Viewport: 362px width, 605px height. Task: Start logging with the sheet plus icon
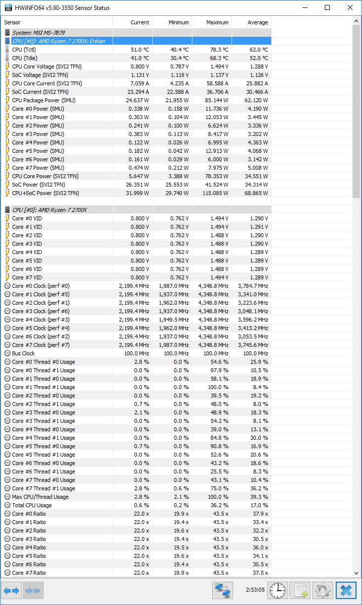[x=300, y=591]
